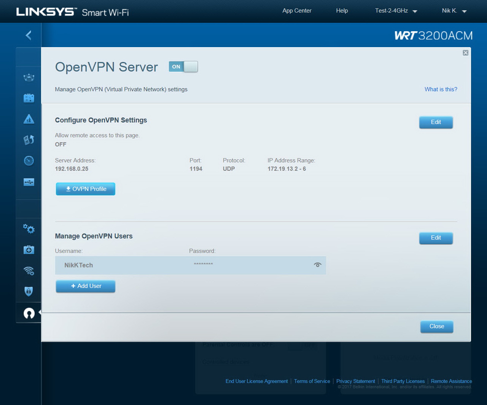Click Linksys Smart Wi-Fi logo
This screenshot has height=405, width=487.
[72, 12]
